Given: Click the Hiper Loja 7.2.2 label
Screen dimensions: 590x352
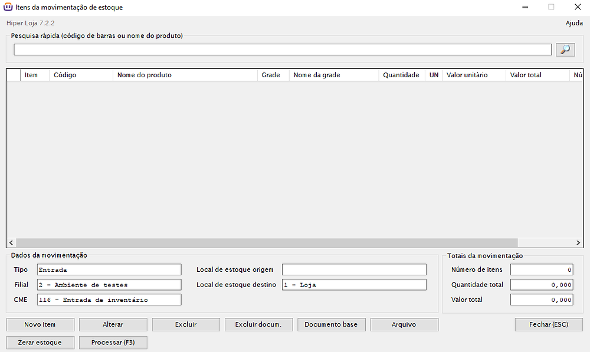Looking at the screenshot, I should tap(31, 23).
